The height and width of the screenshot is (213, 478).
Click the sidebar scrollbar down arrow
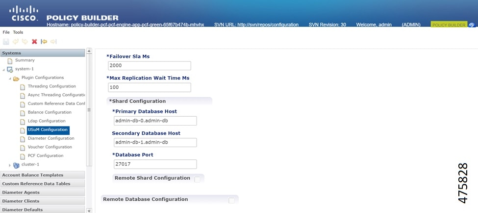[89, 210]
